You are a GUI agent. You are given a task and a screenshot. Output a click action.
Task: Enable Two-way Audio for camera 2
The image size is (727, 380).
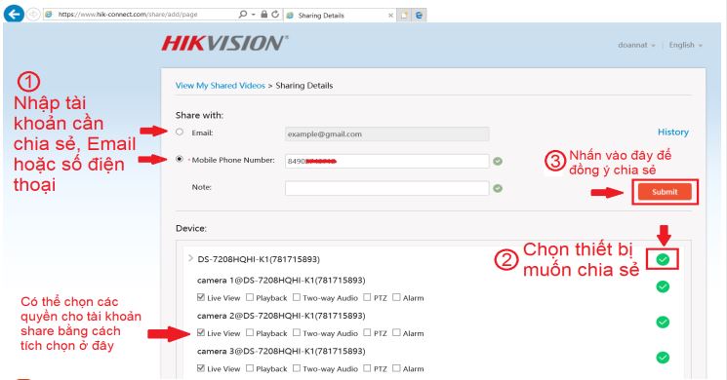[297, 332]
